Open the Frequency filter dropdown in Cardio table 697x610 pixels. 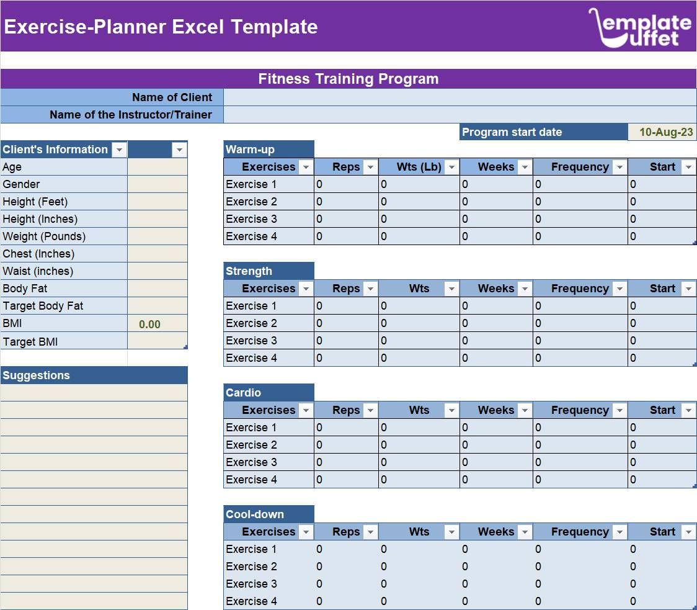click(x=621, y=410)
